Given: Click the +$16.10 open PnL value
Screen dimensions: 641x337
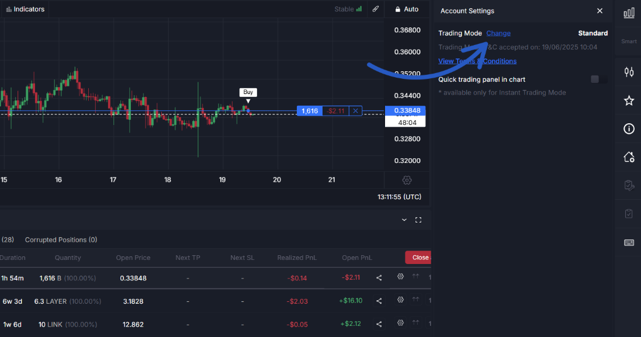Looking at the screenshot, I should pos(351,301).
